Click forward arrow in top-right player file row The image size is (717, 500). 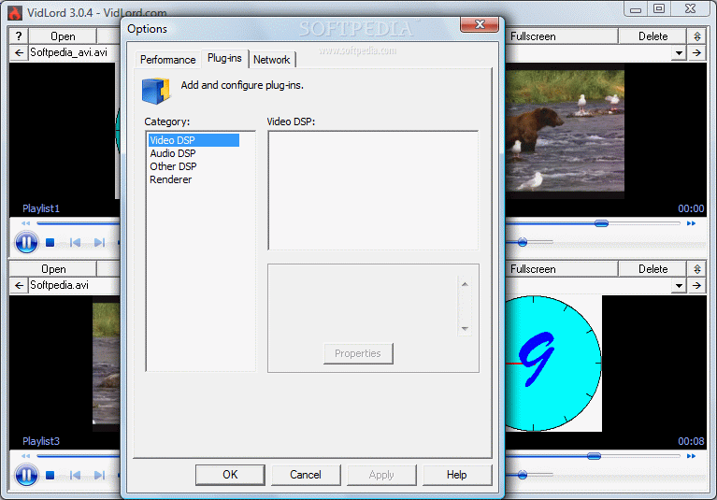pyautogui.click(x=696, y=53)
